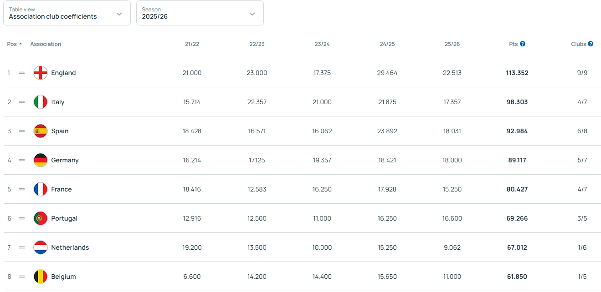This screenshot has height=292, width=601.
Task: Open the Clubs help info icon
Action: 591,44
